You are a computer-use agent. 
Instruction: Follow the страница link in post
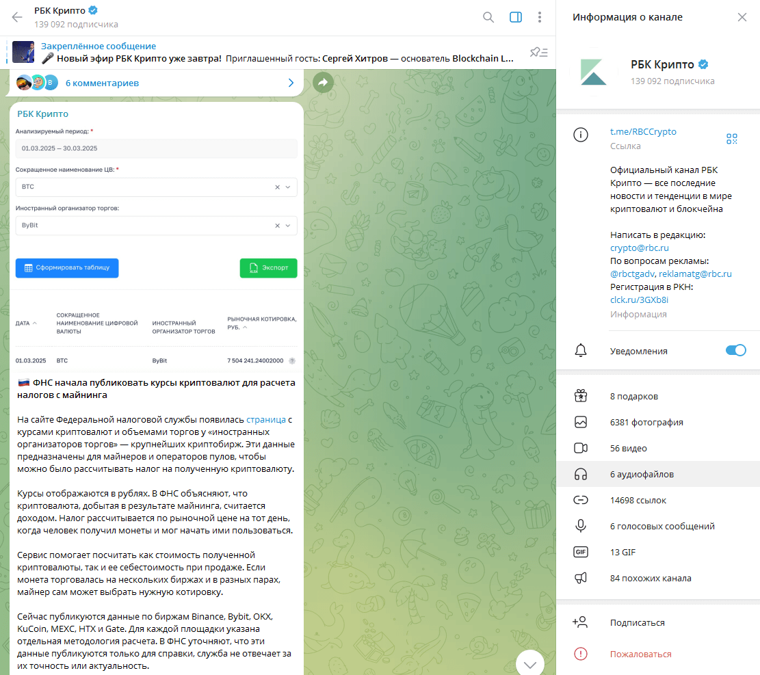[x=266, y=420]
